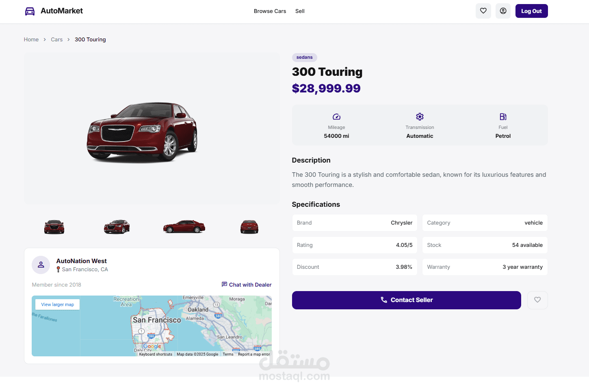Open favorites via header heart icon
The width and height of the screenshot is (589, 390).
click(x=483, y=11)
